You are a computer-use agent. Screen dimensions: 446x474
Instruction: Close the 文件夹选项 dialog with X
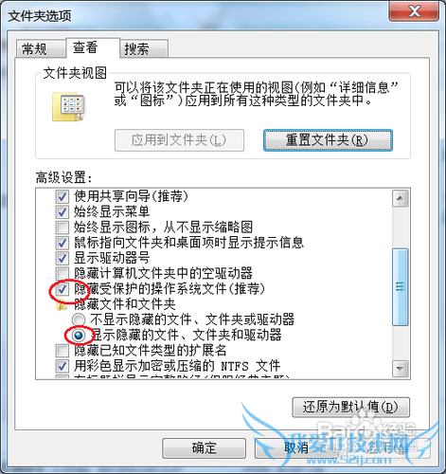(414, 11)
